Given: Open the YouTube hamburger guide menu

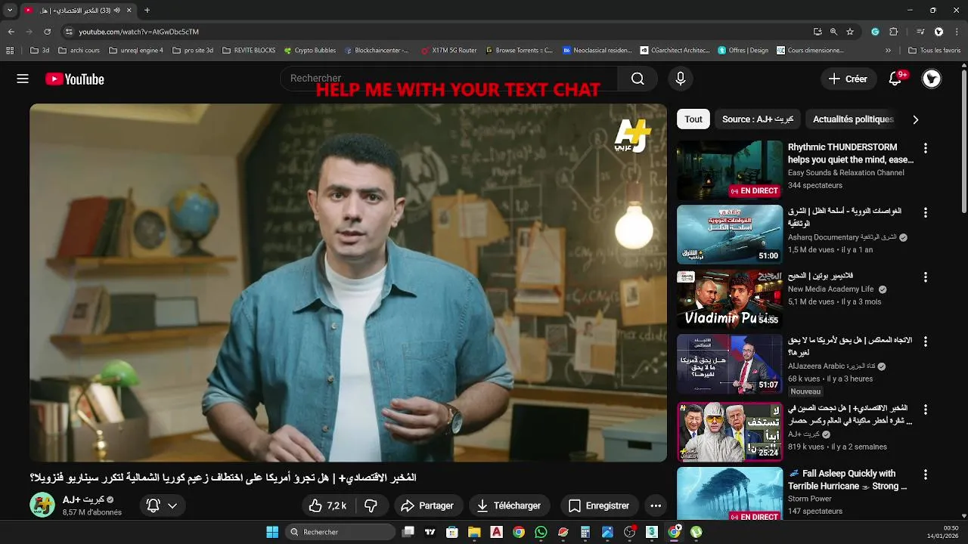Looking at the screenshot, I should [x=23, y=79].
